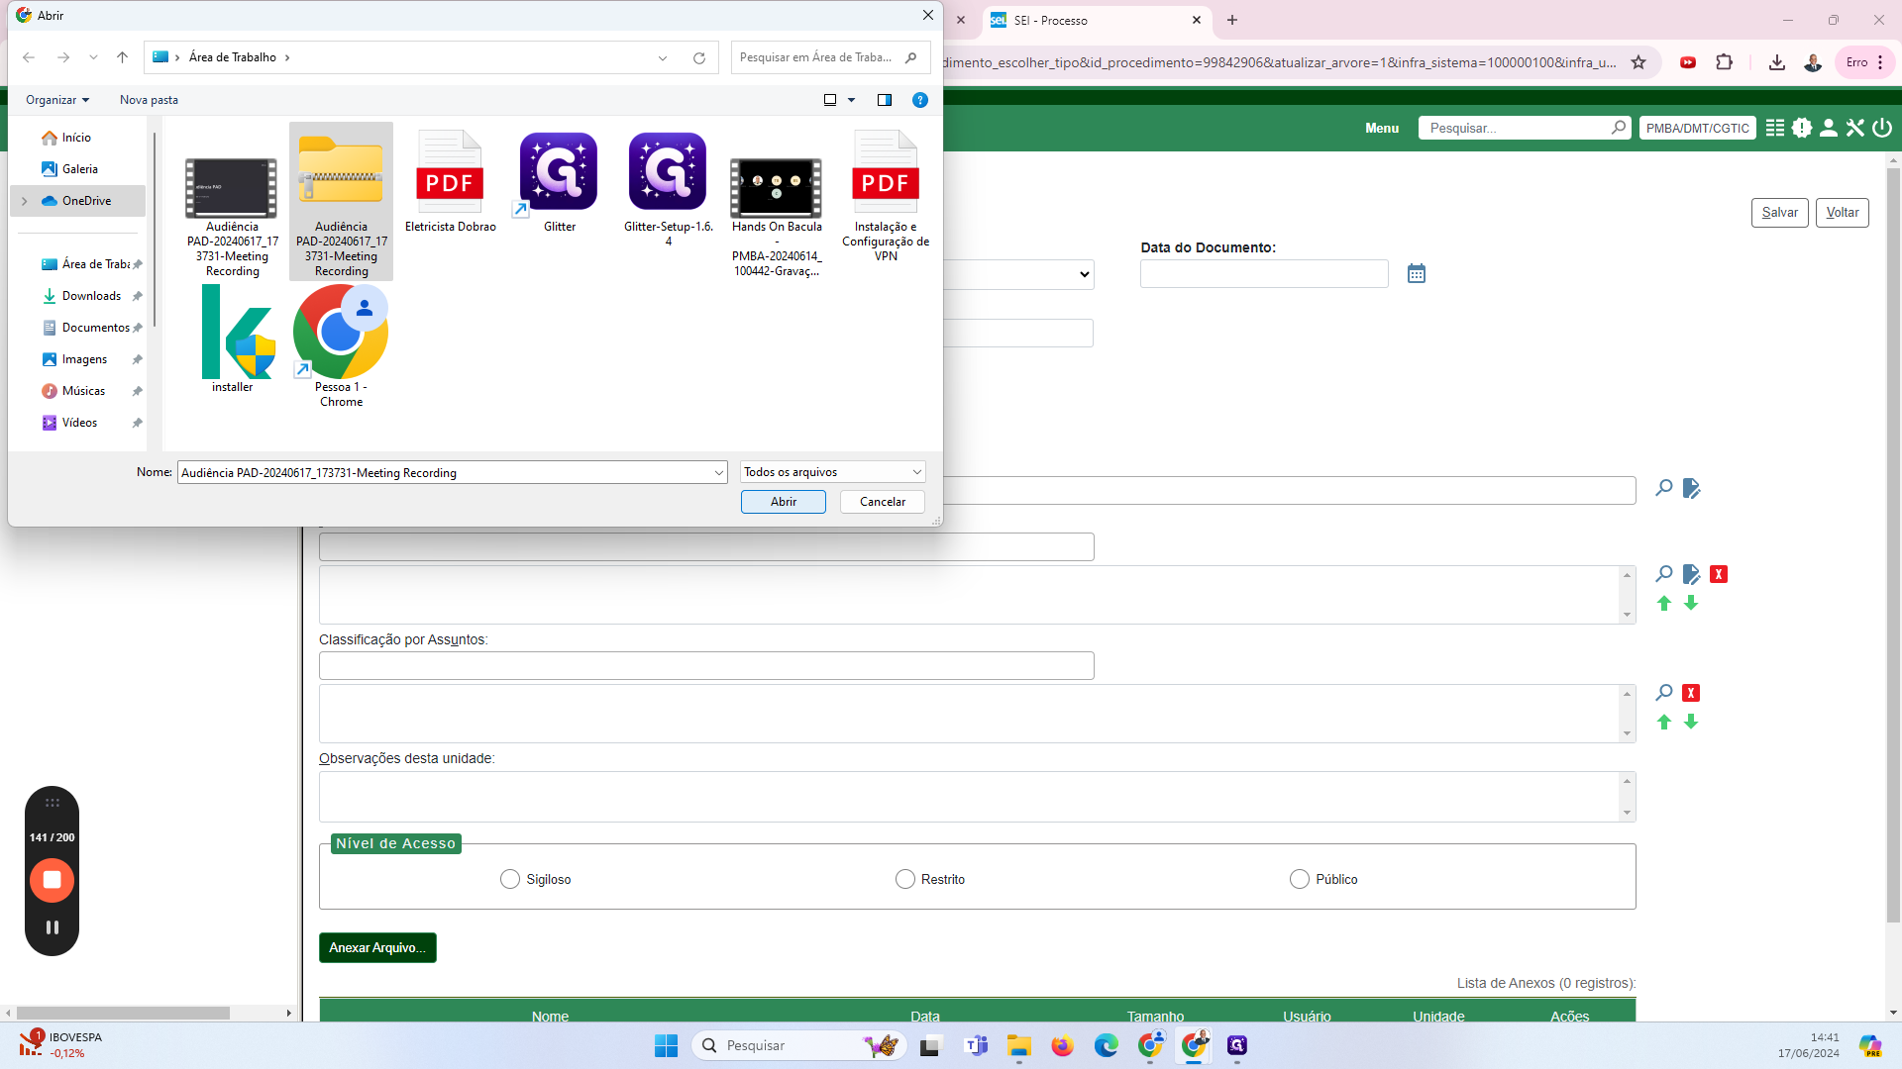Click the Abrir button
The image size is (1902, 1069).
[x=783, y=502]
